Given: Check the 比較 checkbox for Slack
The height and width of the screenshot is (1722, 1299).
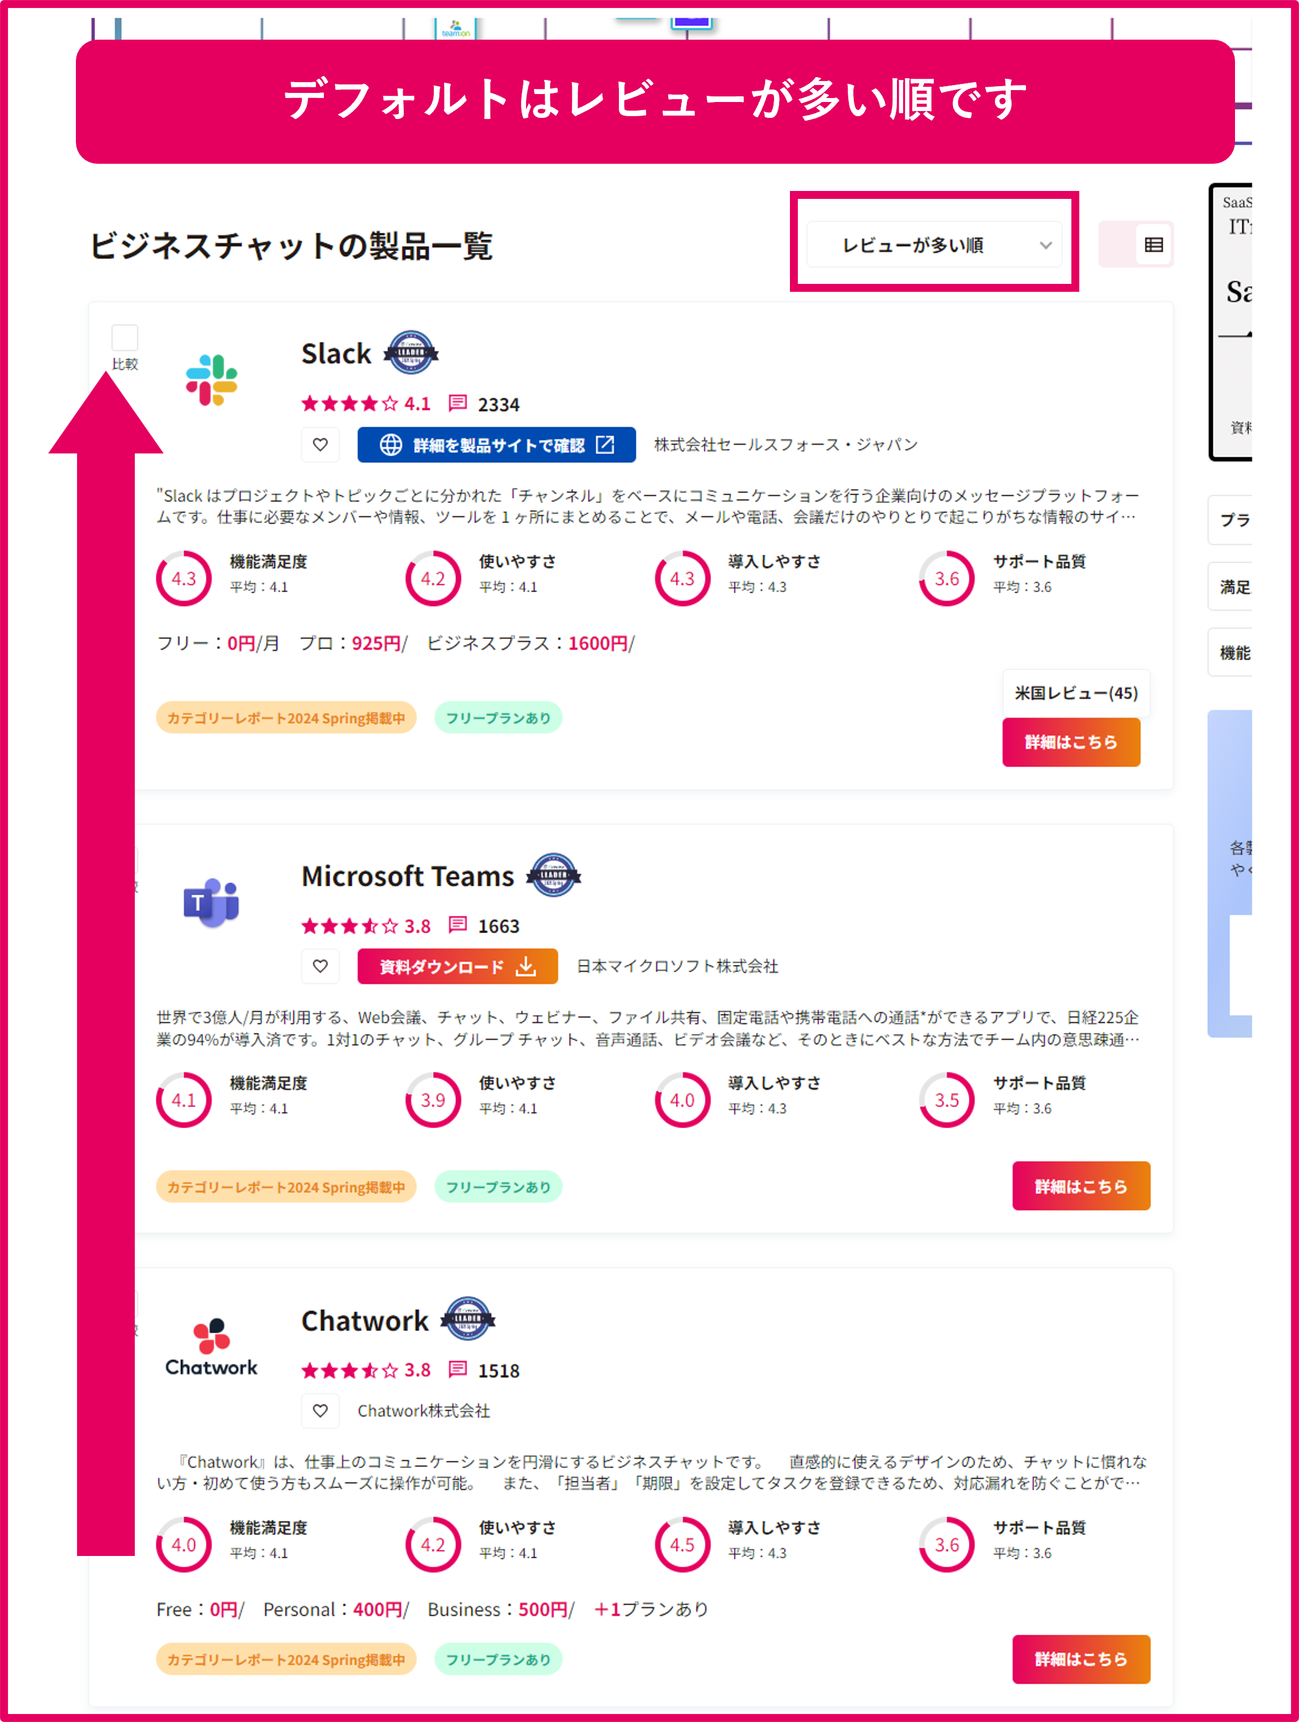Looking at the screenshot, I should click(x=125, y=337).
